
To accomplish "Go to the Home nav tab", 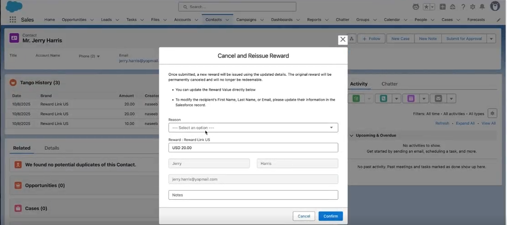I will tap(50, 20).
